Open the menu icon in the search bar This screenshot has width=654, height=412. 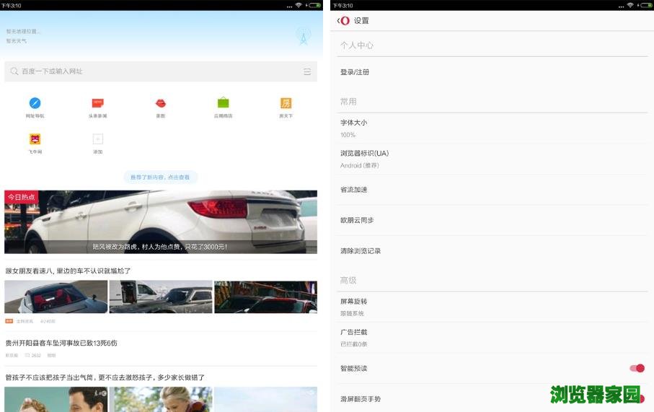click(307, 72)
